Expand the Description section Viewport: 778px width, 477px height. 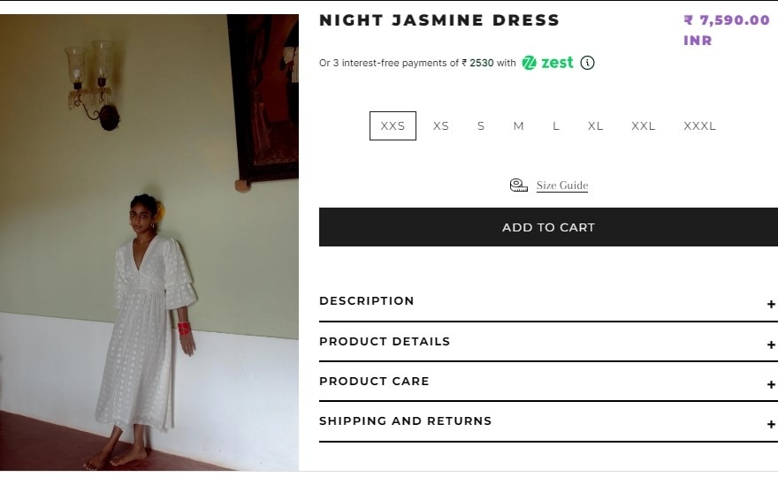[367, 301]
